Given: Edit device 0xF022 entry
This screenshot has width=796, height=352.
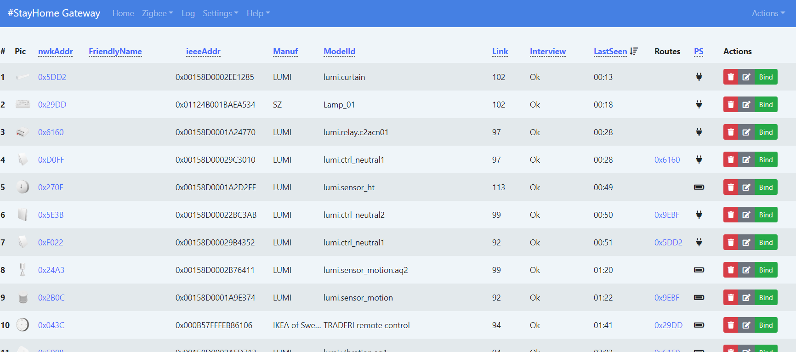Looking at the screenshot, I should pos(746,242).
